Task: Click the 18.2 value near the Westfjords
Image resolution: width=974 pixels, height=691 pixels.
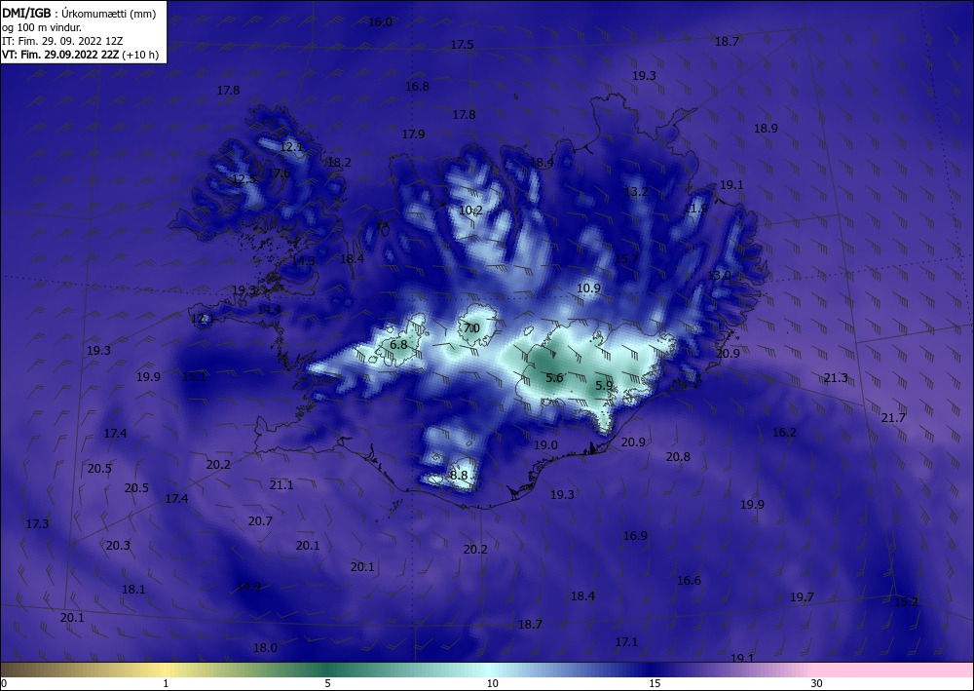Action: 339,163
